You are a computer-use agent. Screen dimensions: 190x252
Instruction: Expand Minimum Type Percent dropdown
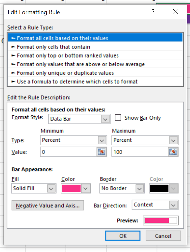click(x=73, y=140)
